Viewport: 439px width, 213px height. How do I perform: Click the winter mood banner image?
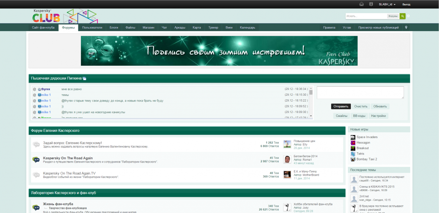(219, 50)
